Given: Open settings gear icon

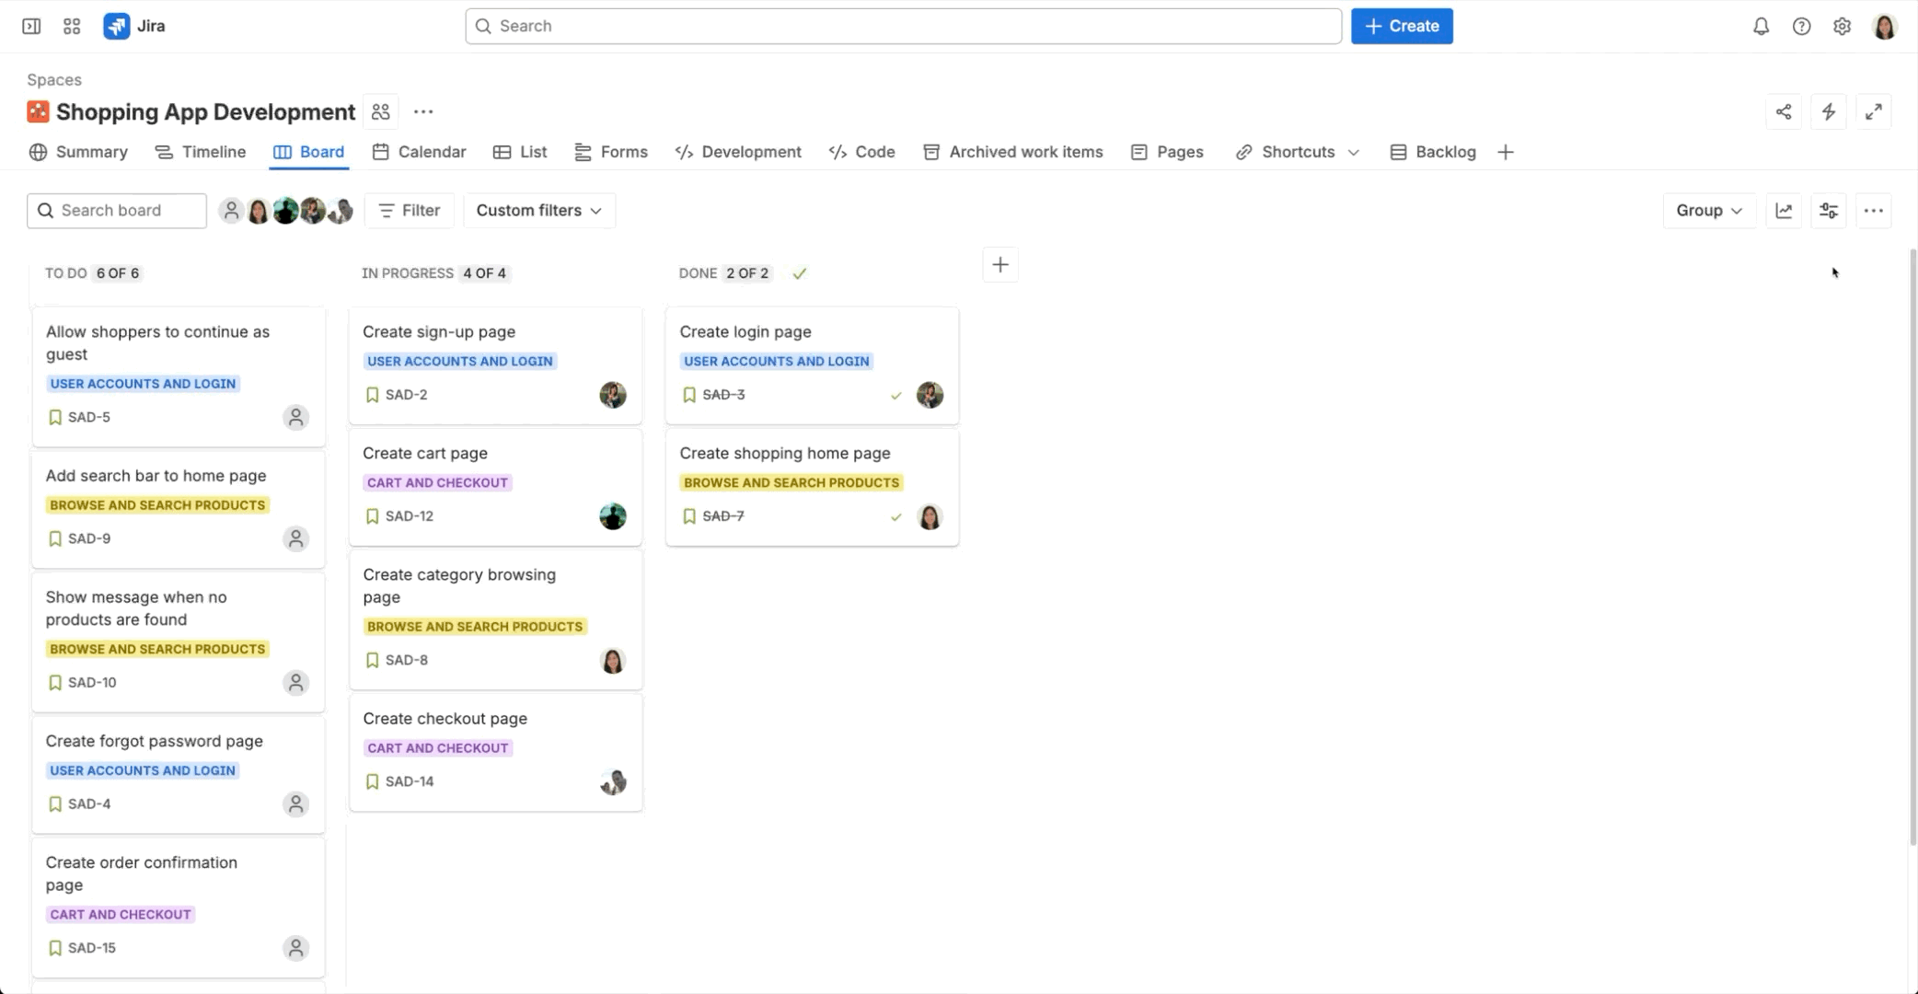Looking at the screenshot, I should 1842,26.
